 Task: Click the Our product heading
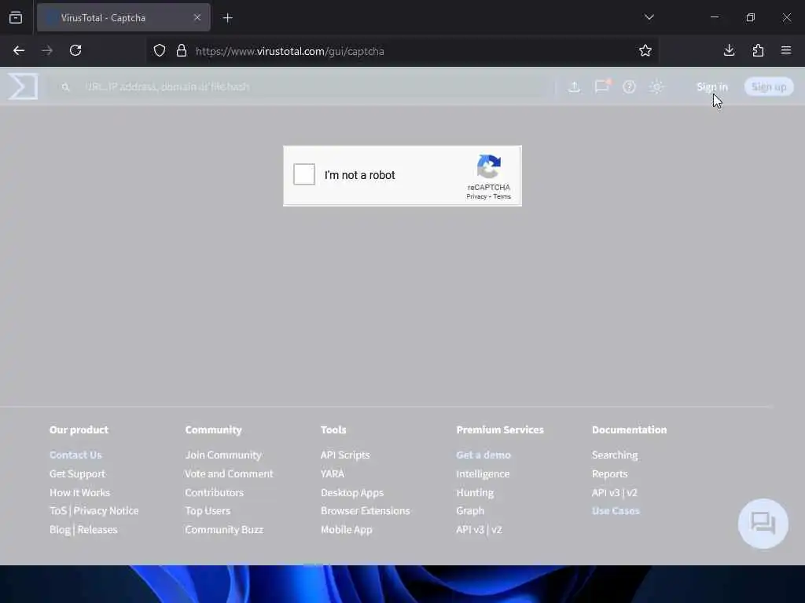click(79, 429)
